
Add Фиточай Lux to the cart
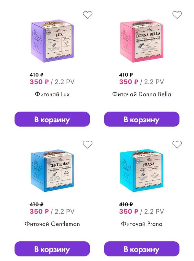click(x=52, y=119)
